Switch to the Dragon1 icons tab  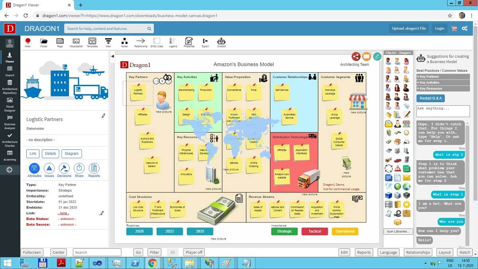coord(405,53)
